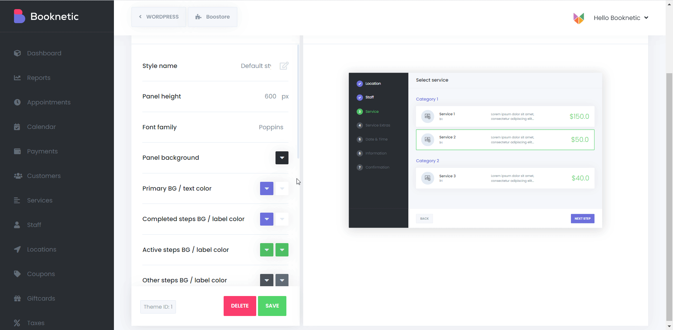Image resolution: width=673 pixels, height=330 pixels.
Task: Click the $150.0 price of Service 1
Action: 579,116
